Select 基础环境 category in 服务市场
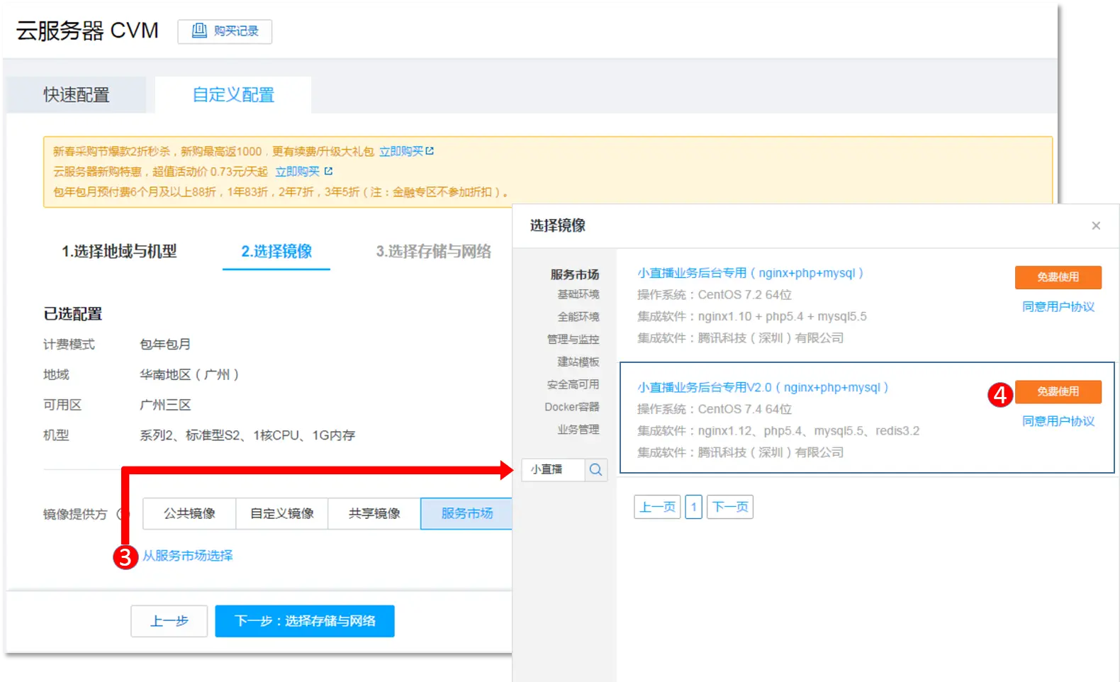Viewport: 1120px width, 682px height. click(578, 294)
